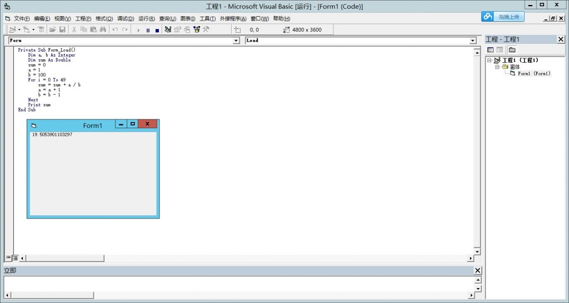This screenshot has width=569, height=303.
Task: Open the Object Browser toolbar icon
Action: coord(196,30)
